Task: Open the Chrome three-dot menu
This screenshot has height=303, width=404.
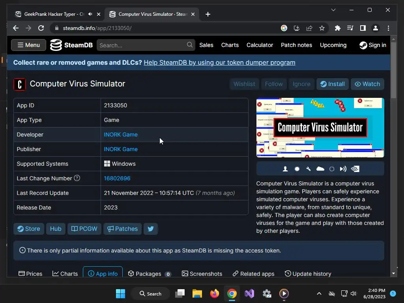Action: click(388, 28)
